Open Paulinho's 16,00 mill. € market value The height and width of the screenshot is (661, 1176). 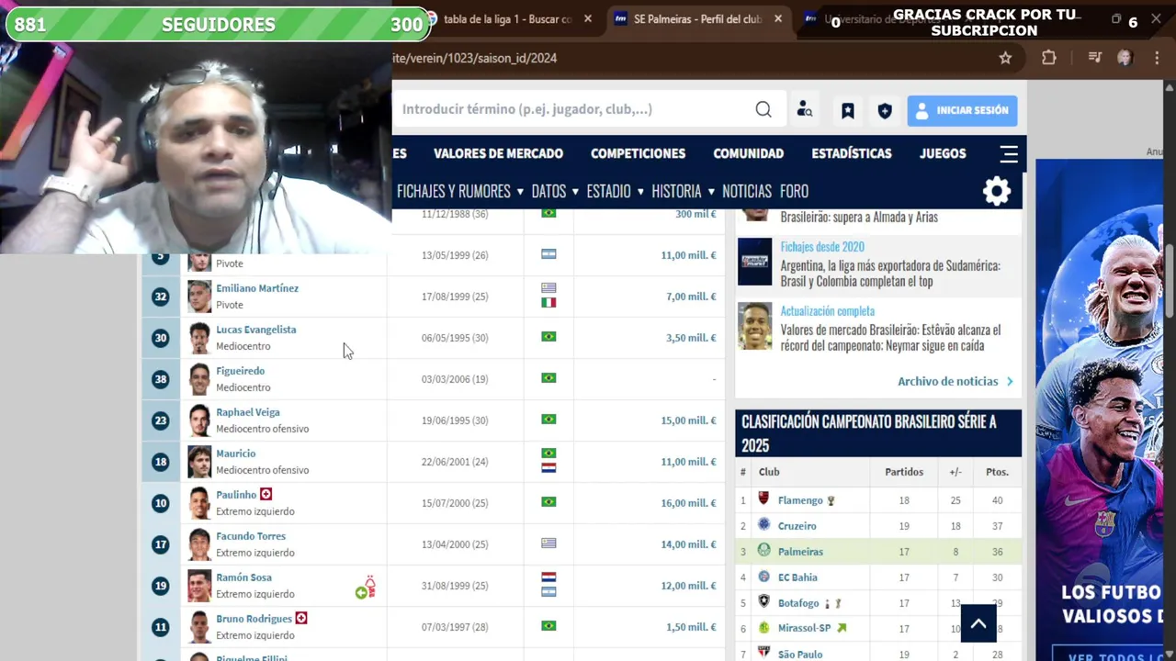tap(688, 503)
